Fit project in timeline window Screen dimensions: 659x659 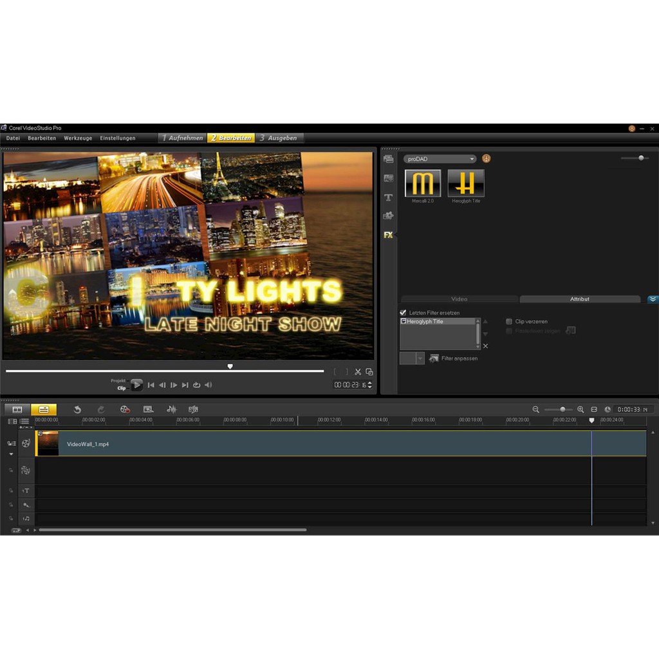click(x=594, y=409)
